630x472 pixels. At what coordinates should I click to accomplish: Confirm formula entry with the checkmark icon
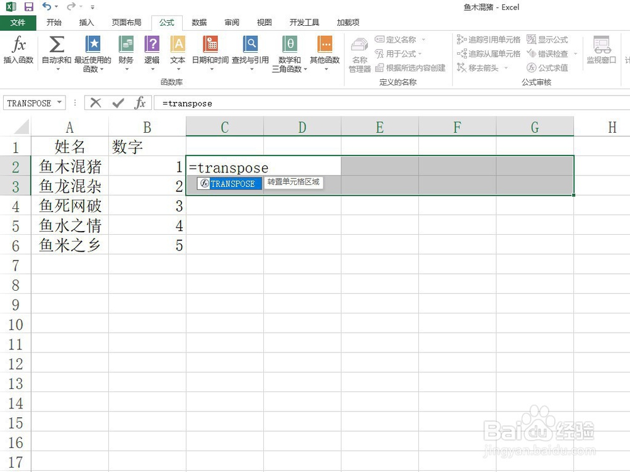(x=118, y=103)
